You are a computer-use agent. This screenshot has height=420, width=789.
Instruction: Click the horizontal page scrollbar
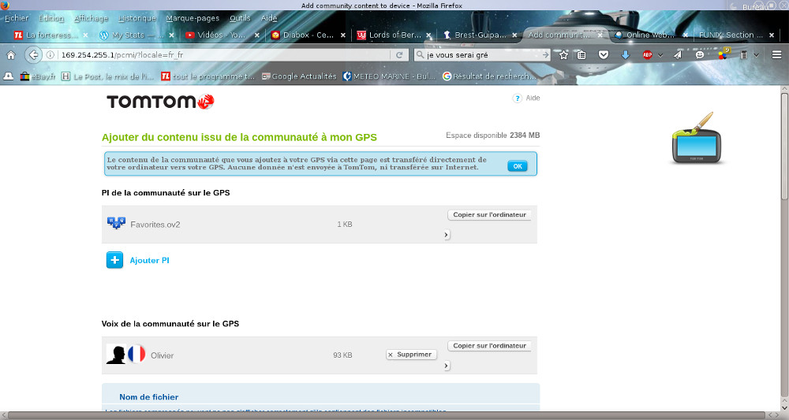click(x=387, y=415)
